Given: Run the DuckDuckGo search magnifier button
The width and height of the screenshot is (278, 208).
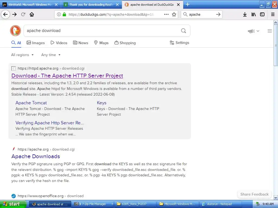Looking at the screenshot, I should pyautogui.click(x=184, y=31).
